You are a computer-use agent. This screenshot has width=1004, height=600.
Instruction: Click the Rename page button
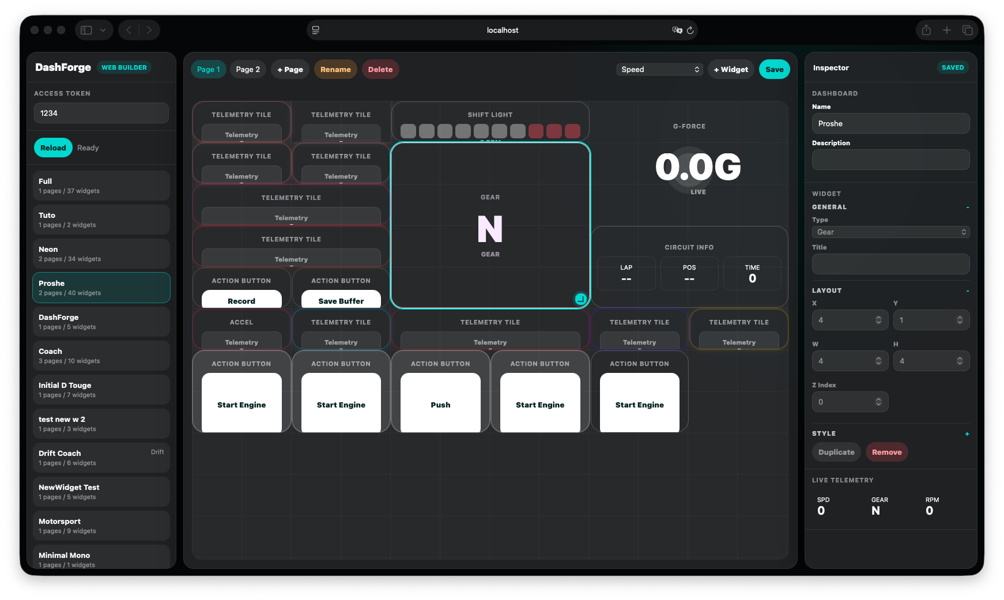point(335,69)
